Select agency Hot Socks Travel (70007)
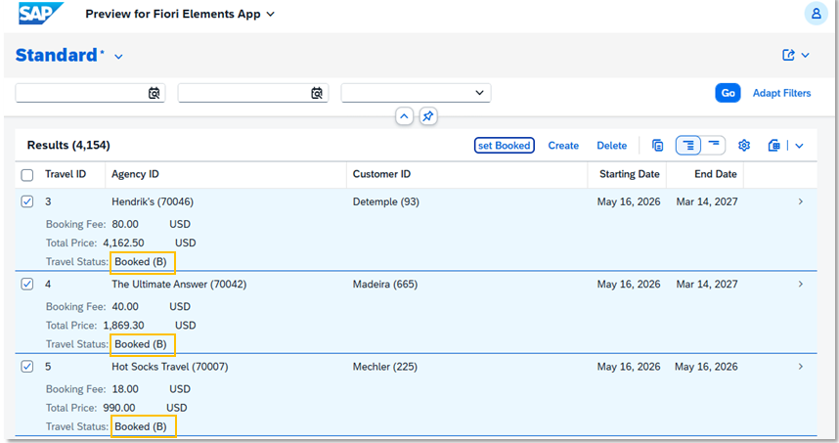 point(169,367)
